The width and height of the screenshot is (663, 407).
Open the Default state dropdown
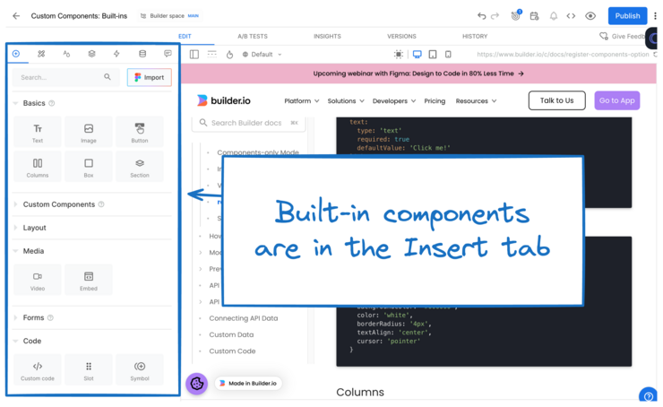click(261, 55)
